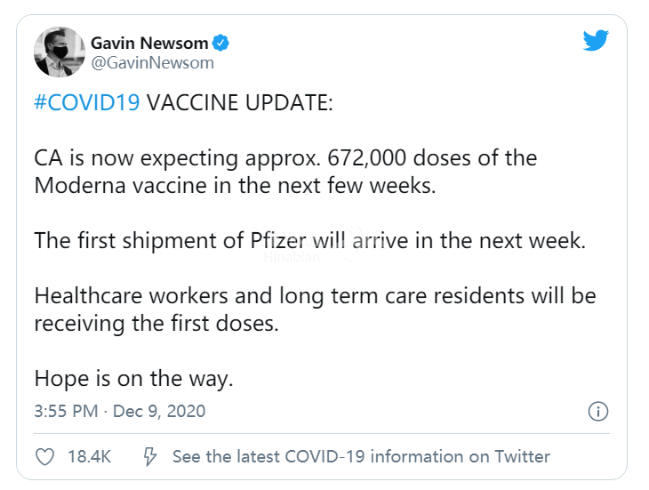
Task: Click the blue verified badge
Action: pos(220,43)
